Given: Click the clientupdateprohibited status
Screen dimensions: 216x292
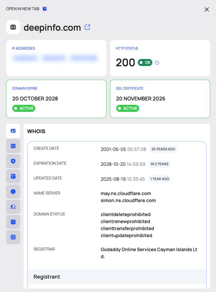Looking at the screenshot, I should (126, 236).
